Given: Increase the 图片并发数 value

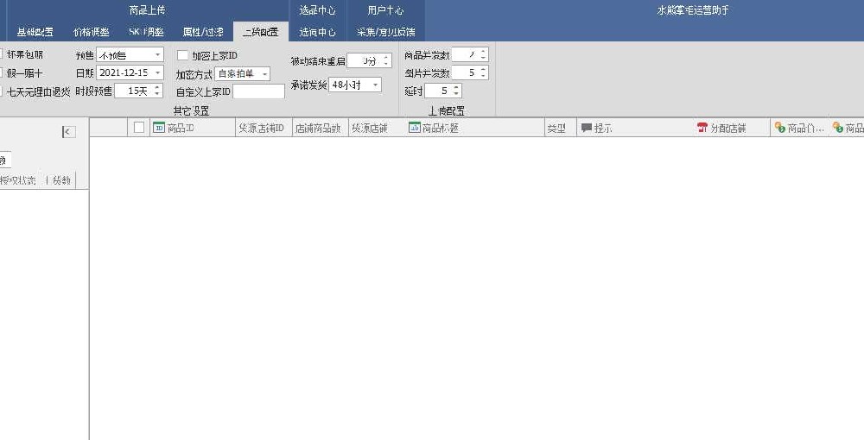Looking at the screenshot, I should point(483,69).
